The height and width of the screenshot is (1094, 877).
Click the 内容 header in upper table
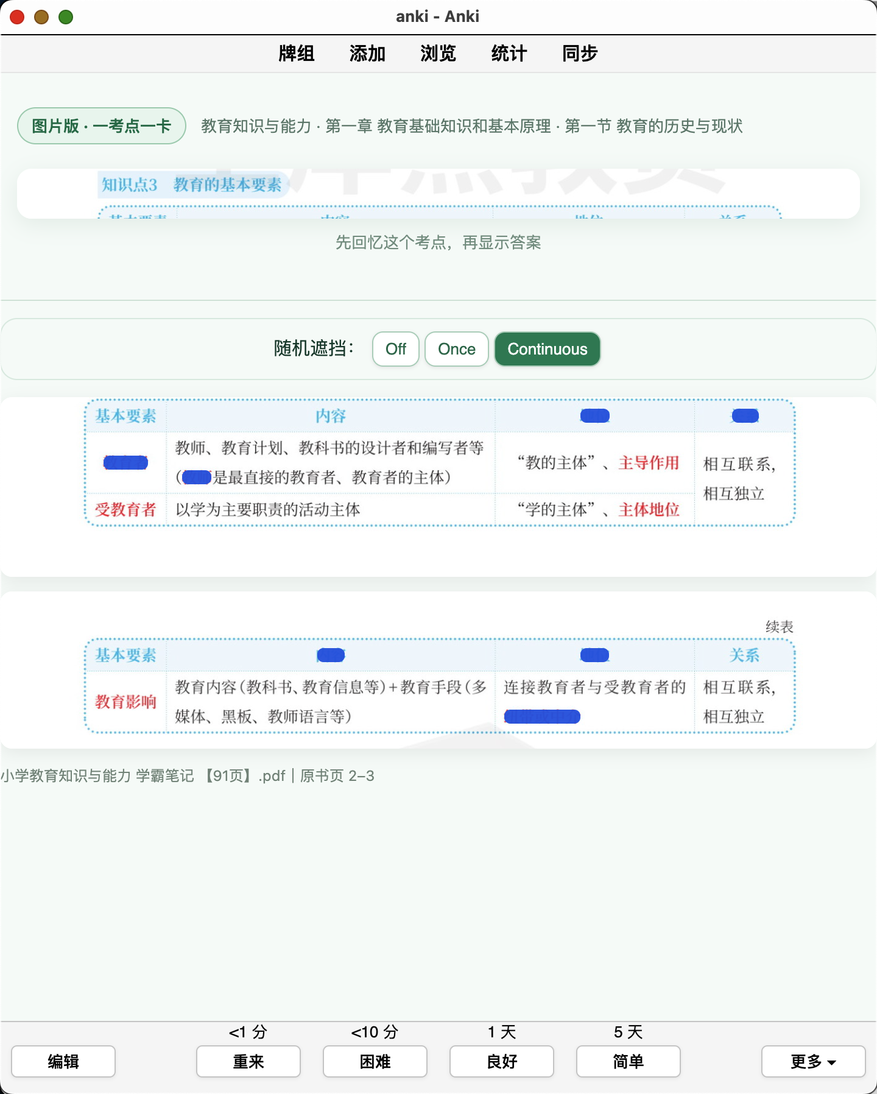pos(331,416)
